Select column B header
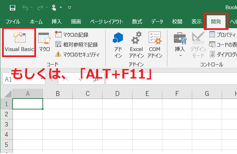The image size is (237, 154). tap(58, 93)
